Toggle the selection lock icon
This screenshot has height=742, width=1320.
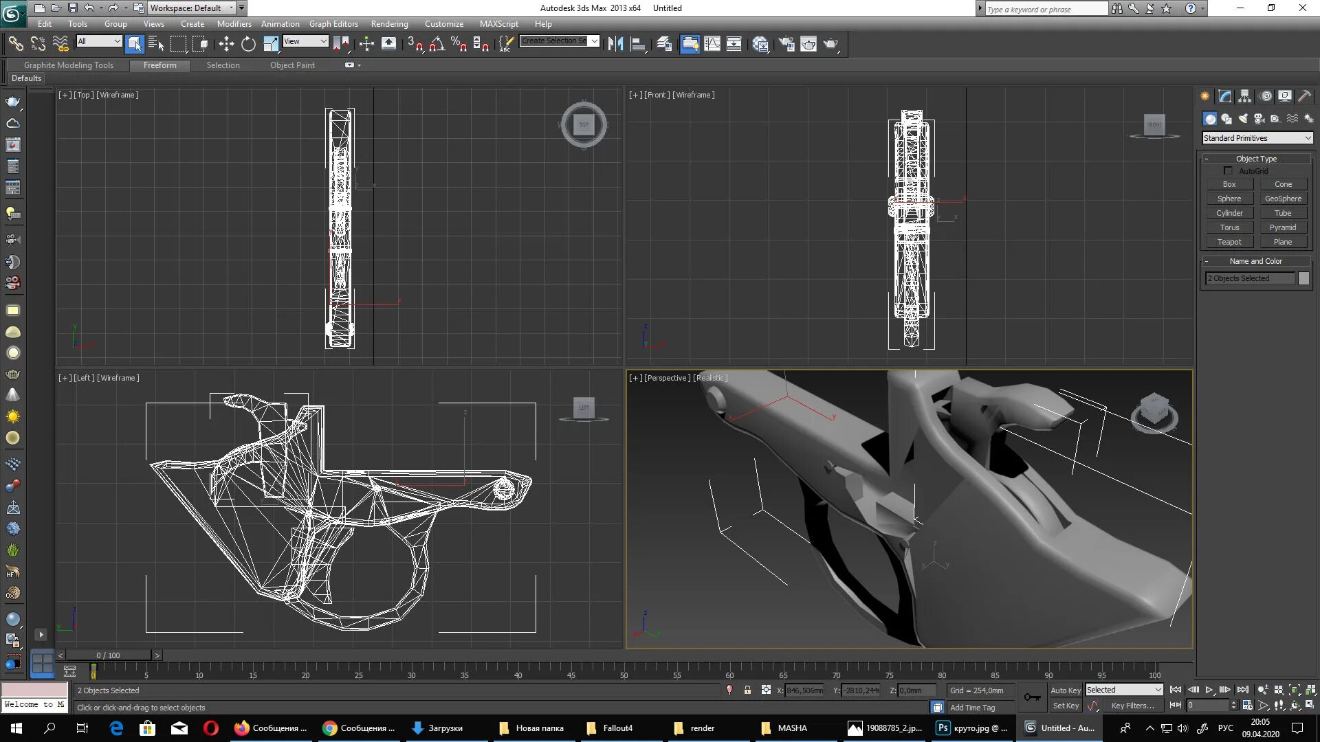[747, 690]
